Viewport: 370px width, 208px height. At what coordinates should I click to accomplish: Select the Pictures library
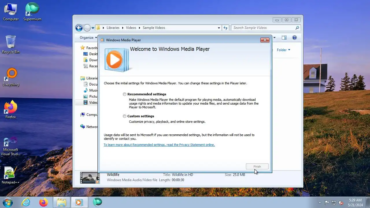coord(90,96)
